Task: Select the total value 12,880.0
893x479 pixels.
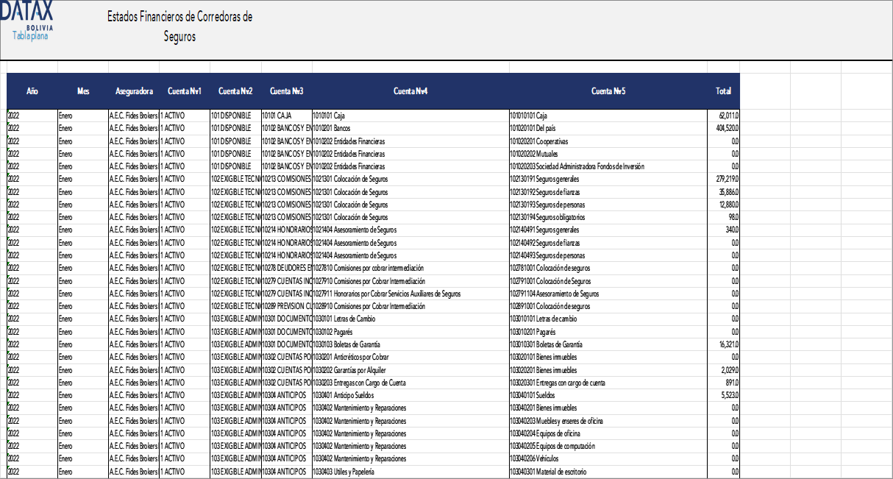Action: [x=724, y=205]
